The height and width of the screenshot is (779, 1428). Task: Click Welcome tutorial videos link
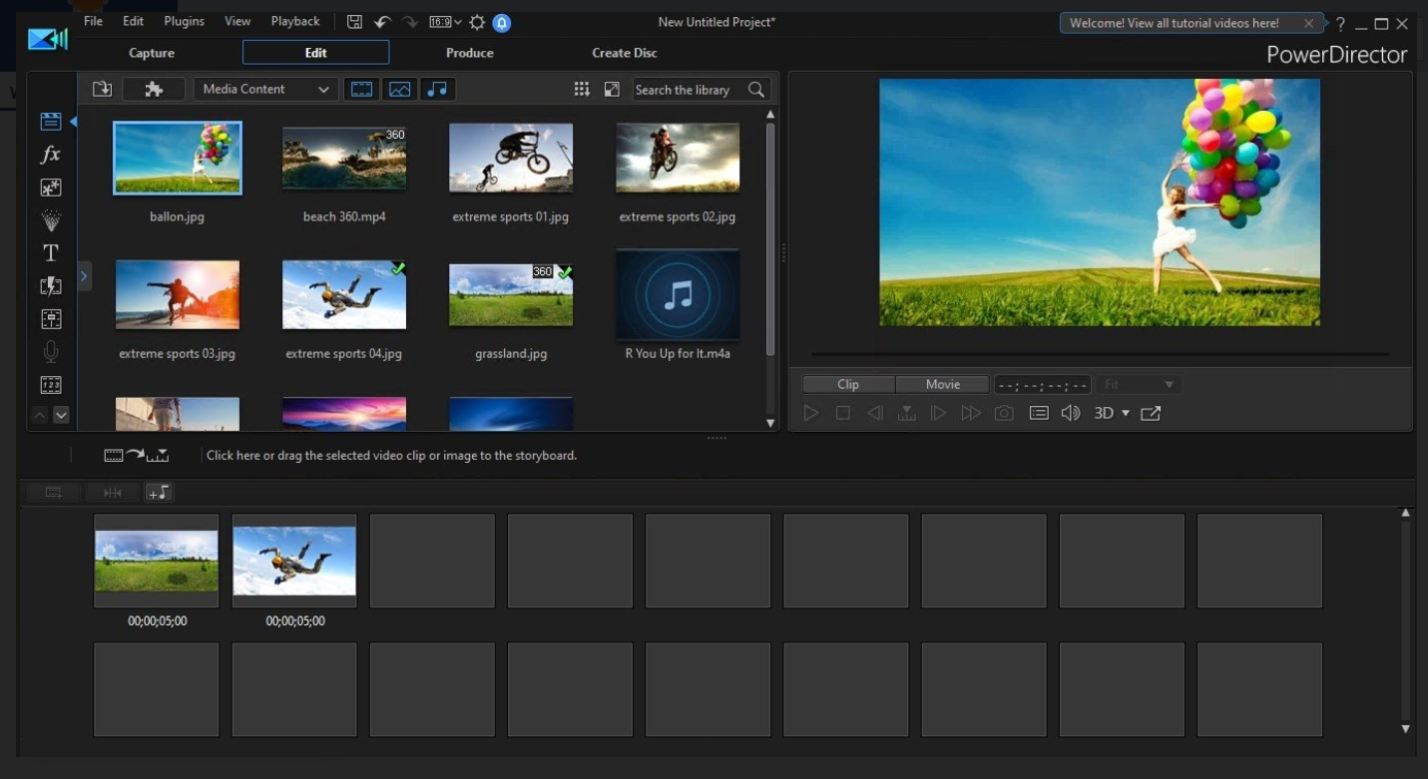click(1174, 23)
